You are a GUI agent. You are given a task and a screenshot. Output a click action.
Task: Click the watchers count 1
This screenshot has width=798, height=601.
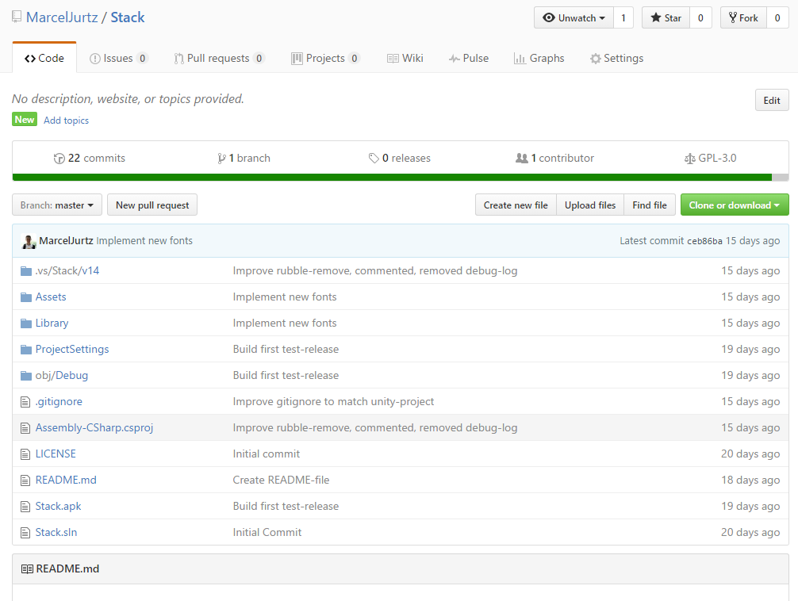(x=623, y=17)
